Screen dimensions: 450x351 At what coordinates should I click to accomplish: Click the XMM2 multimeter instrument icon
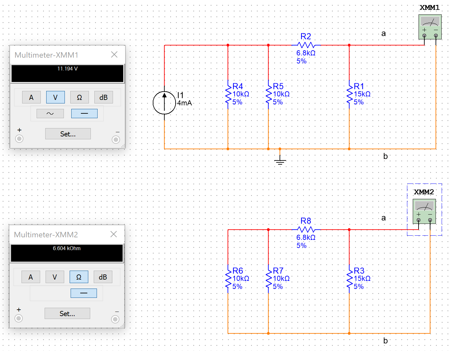tap(424, 211)
